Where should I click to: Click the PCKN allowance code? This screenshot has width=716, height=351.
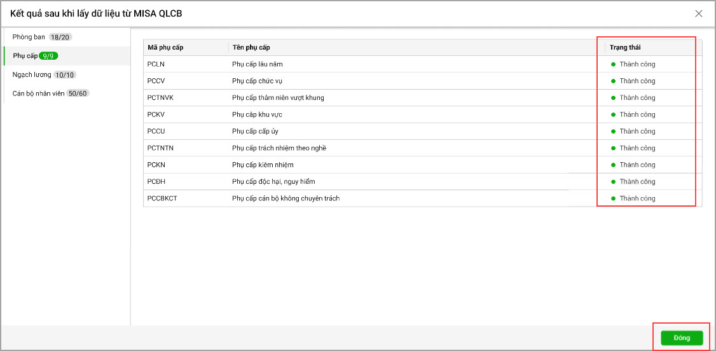coord(156,165)
